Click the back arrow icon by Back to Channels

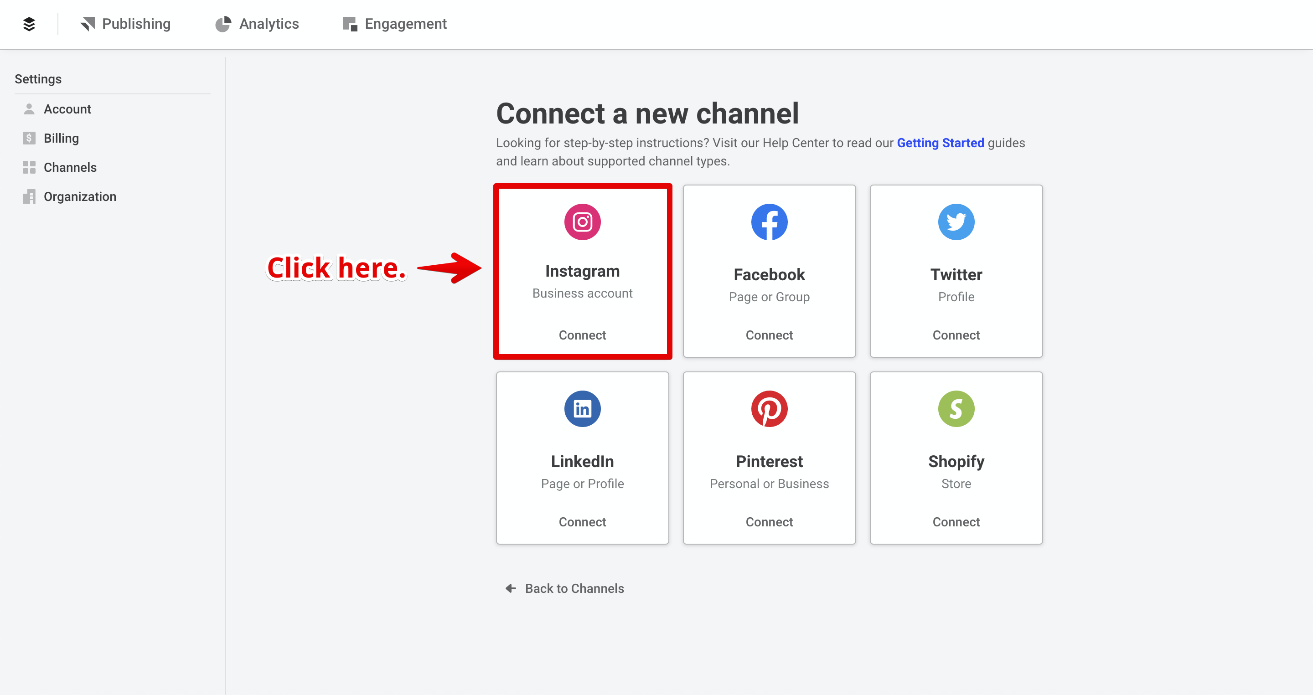(511, 588)
